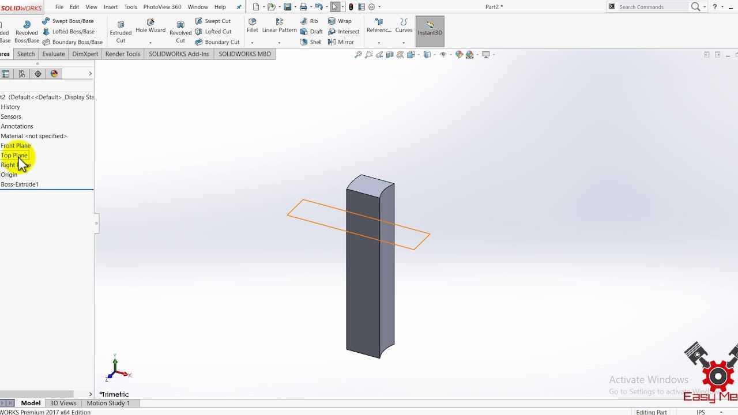Screen dimensions: 738x415
Task: Click Zoom to Fit in view toolbar
Action: coord(358,55)
